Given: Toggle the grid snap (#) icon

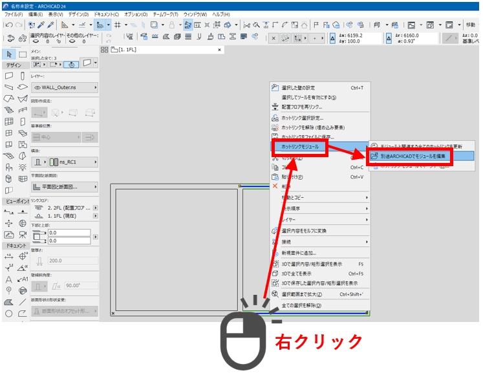Looking at the screenshot, I should coord(118,25).
